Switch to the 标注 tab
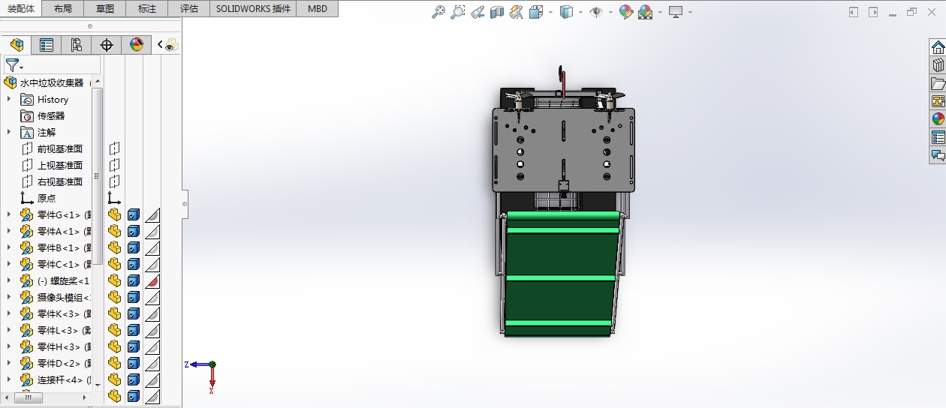946x408 pixels. tap(147, 8)
